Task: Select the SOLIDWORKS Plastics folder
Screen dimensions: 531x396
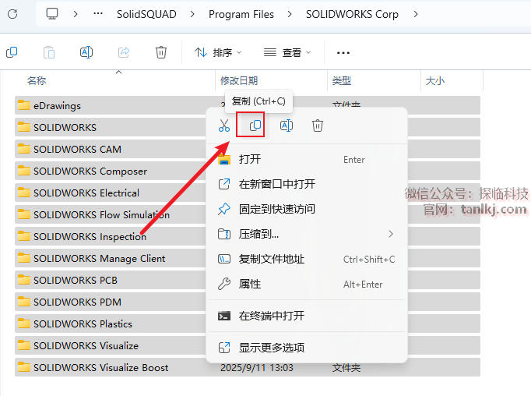Action: tap(110, 324)
